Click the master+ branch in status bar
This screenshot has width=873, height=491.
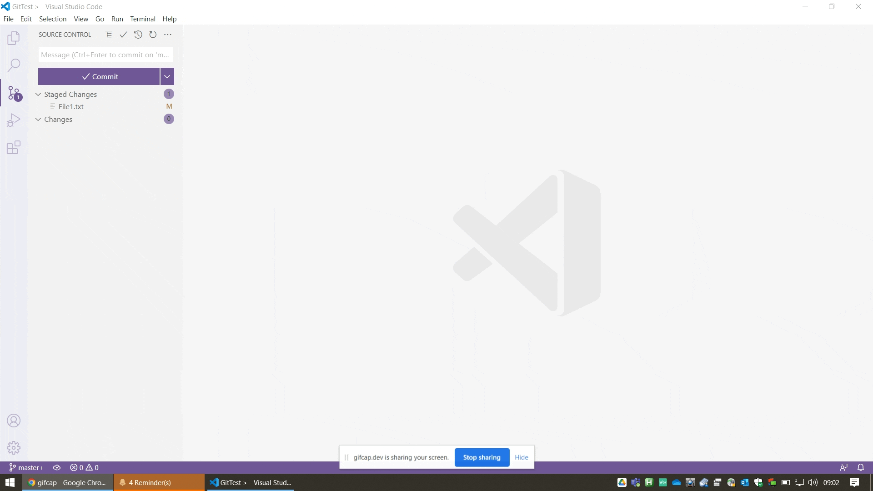click(26, 468)
